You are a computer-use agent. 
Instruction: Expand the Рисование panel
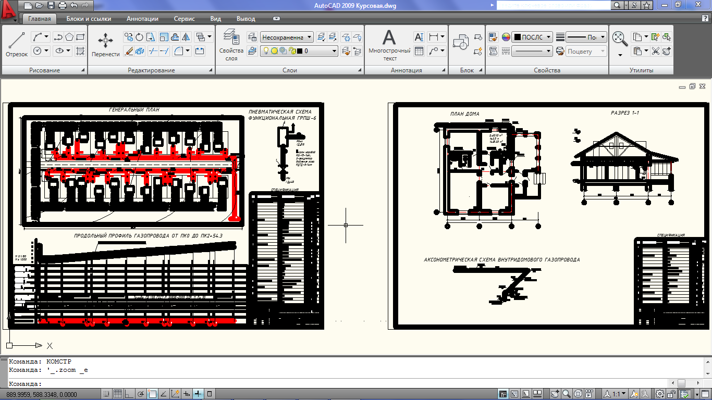82,70
